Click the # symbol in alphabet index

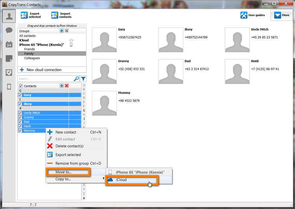click(84, 198)
